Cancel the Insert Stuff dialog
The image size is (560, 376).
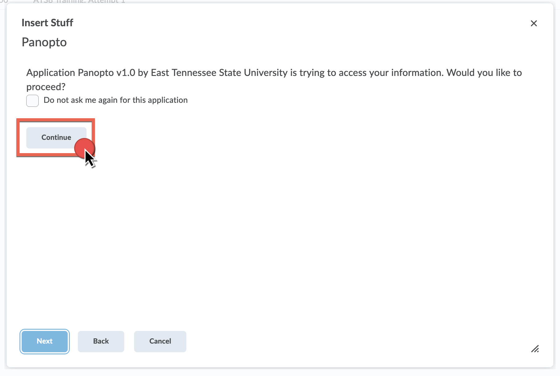tap(160, 341)
